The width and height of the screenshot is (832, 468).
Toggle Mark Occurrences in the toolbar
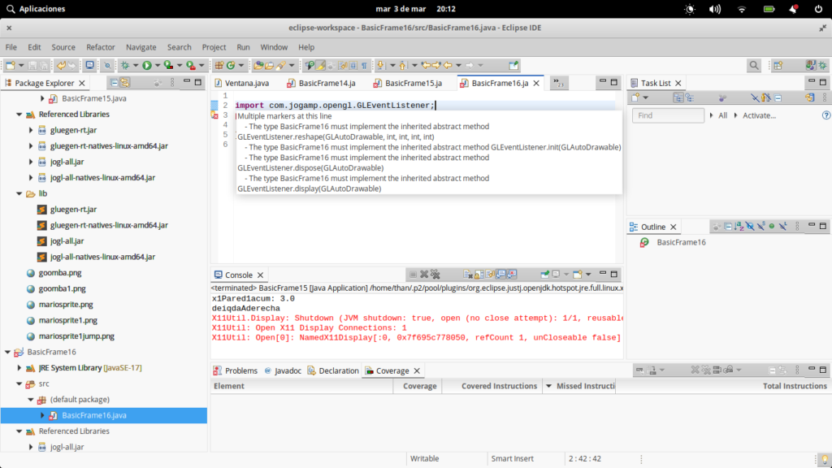[x=321, y=65]
